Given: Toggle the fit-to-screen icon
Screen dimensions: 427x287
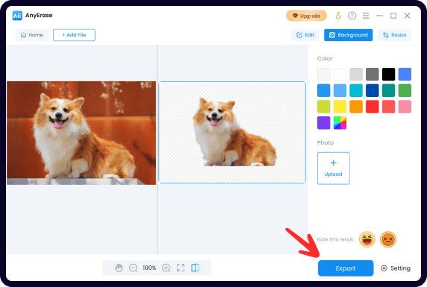Looking at the screenshot, I should click(x=181, y=268).
